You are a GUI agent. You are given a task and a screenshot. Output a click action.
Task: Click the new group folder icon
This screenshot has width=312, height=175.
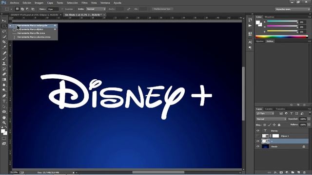[x=292, y=173]
